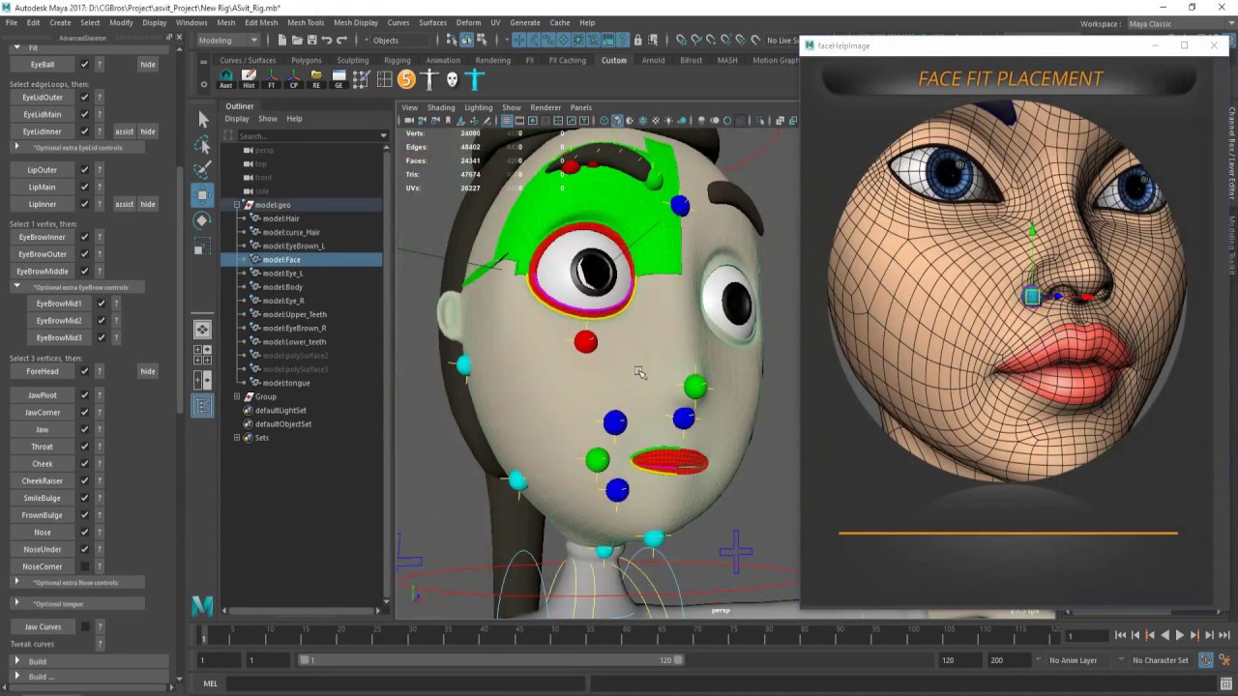Click the Save Scene icon
Image resolution: width=1238 pixels, height=696 pixels.
pos(311,40)
